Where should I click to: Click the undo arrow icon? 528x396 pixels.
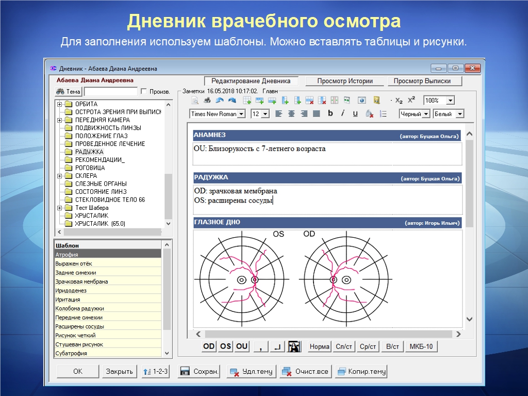[x=220, y=101]
